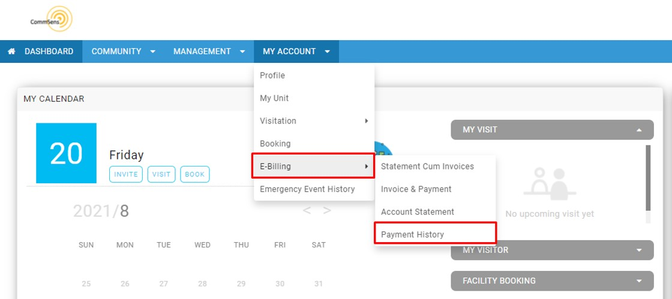Open the Management dropdown menu
This screenshot has width=672, height=299.
pos(209,52)
